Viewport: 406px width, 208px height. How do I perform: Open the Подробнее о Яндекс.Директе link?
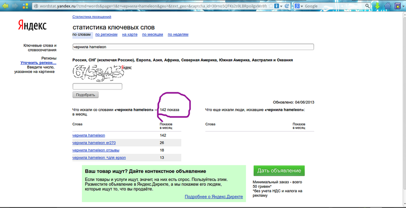[214, 197]
